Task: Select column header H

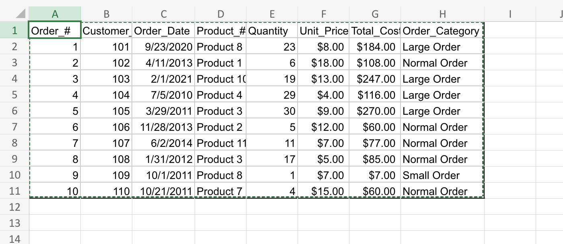Action: point(442,14)
